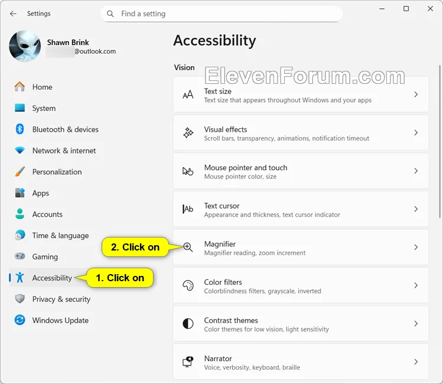Open Bluetooth & devices section

pyautogui.click(x=66, y=129)
